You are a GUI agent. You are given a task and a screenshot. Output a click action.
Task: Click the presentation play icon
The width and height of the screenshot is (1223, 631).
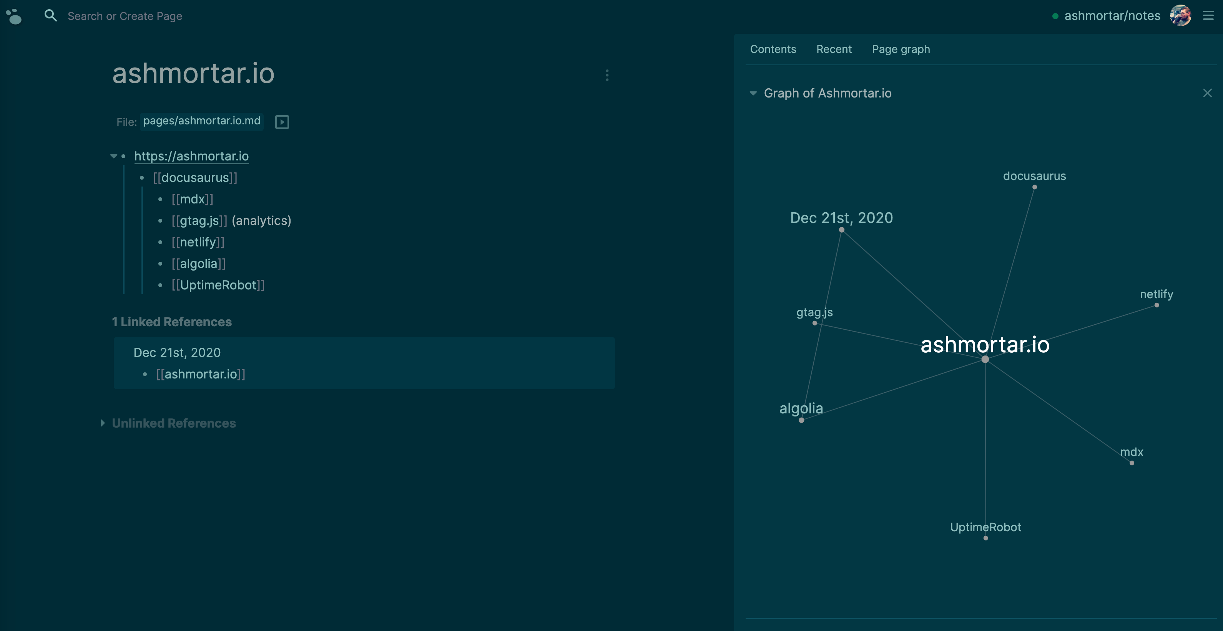pos(282,122)
